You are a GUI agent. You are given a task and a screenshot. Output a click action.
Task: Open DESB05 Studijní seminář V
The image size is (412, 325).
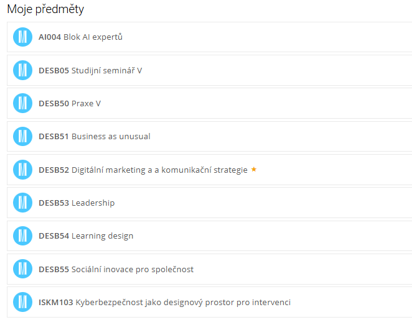pos(90,70)
